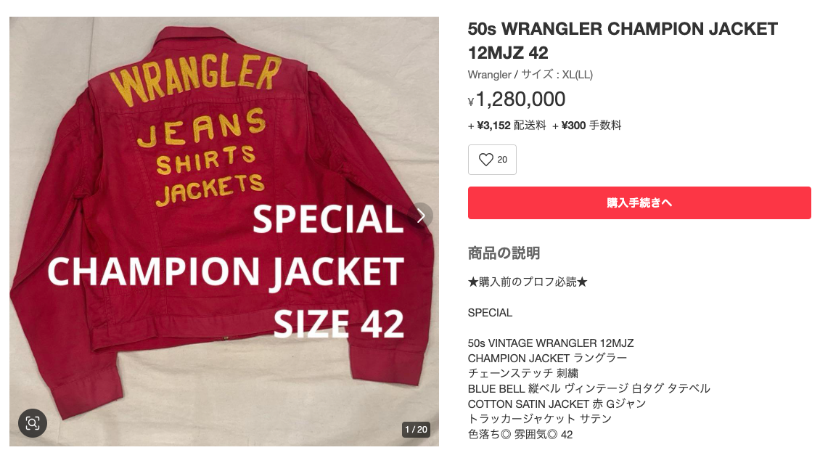The height and width of the screenshot is (458, 820).
Task: Click the BLUE BELL 縦ベル description line
Action: [589, 388]
